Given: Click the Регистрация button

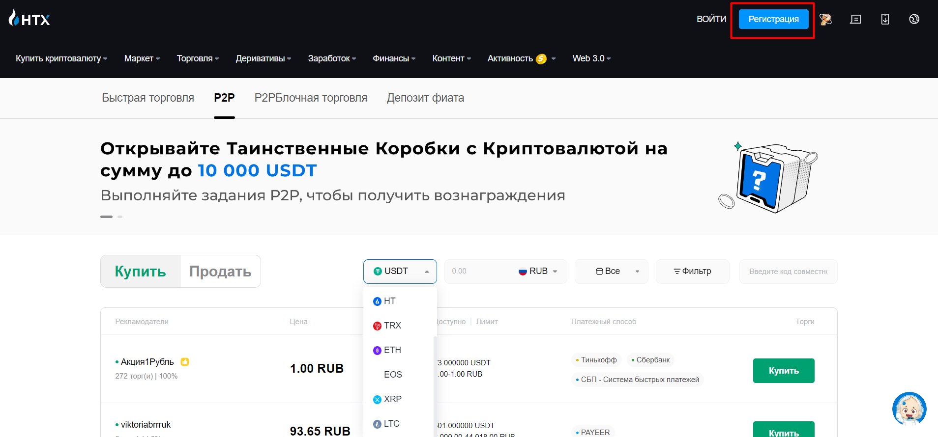Looking at the screenshot, I should coord(773,19).
